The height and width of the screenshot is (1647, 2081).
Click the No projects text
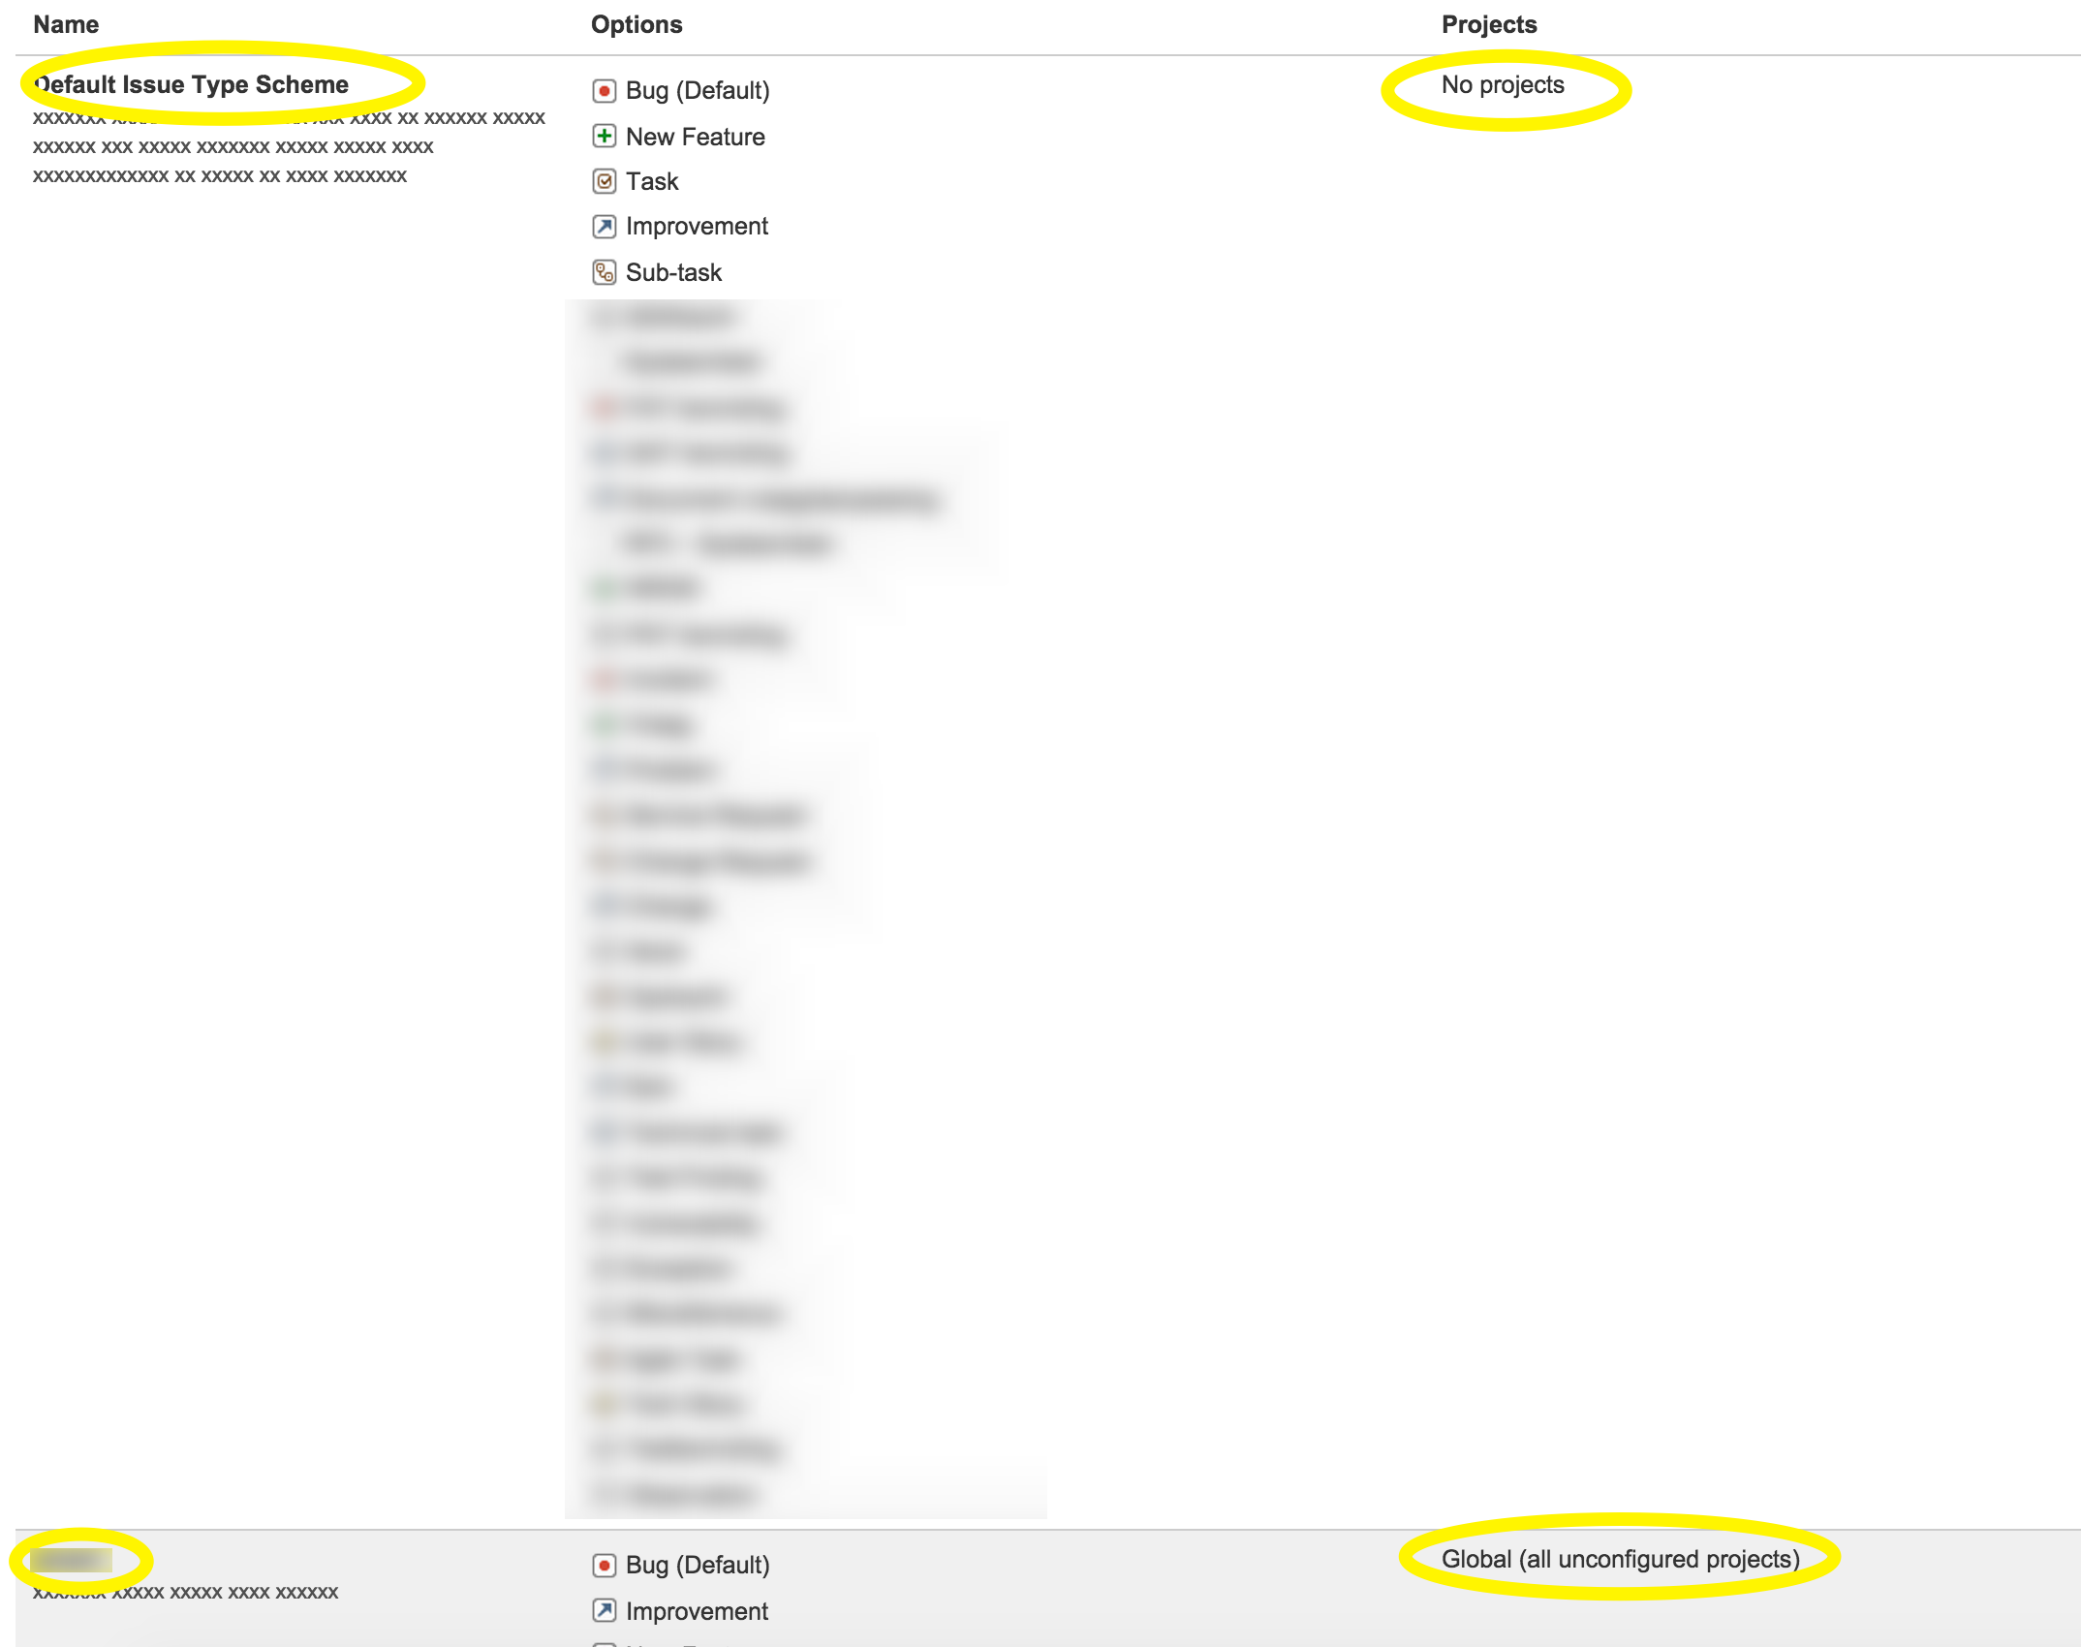click(x=1503, y=85)
